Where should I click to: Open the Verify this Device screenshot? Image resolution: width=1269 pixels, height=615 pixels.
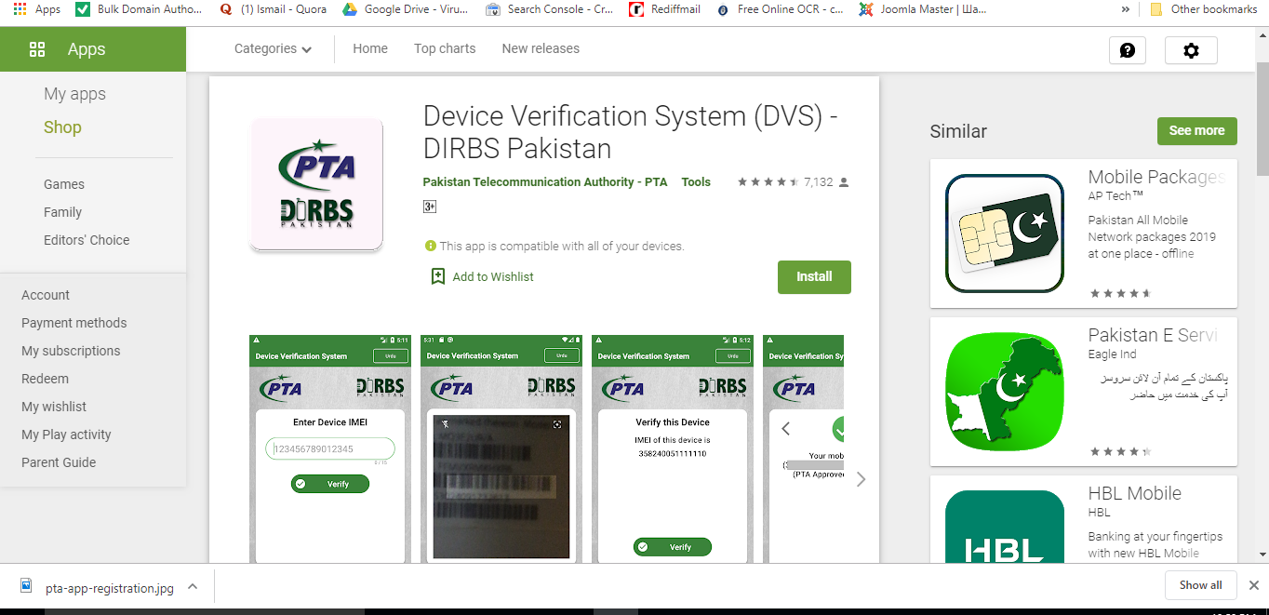point(673,448)
